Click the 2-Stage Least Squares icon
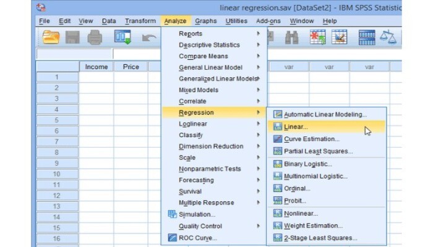The image size is (433, 247). pos(278,238)
